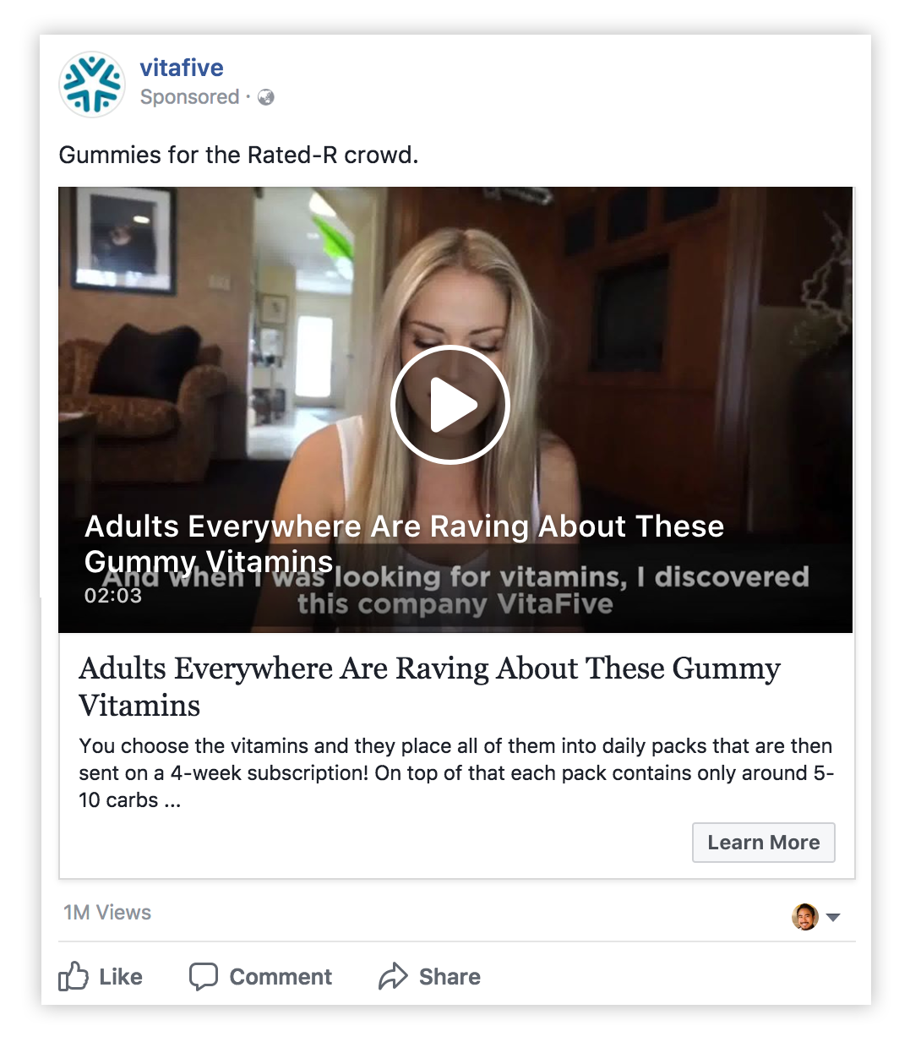Image resolution: width=910 pixels, height=1053 pixels.
Task: Click the thumbs-up Like icon
Action: [x=74, y=976]
